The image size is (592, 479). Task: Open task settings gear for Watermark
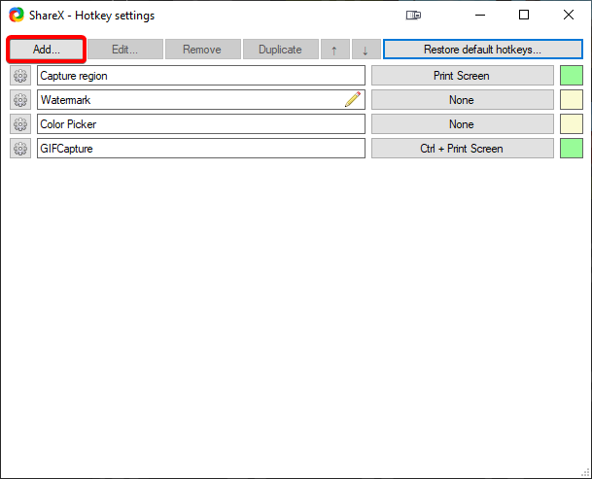click(20, 100)
